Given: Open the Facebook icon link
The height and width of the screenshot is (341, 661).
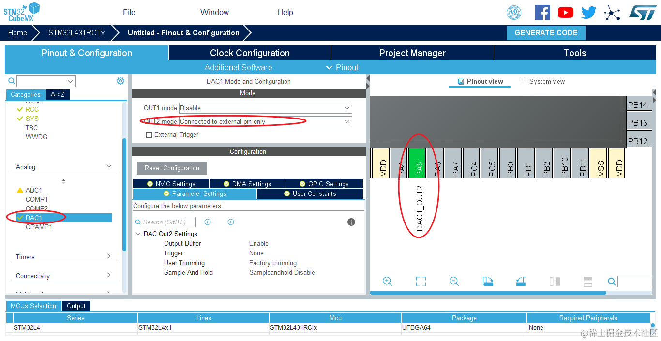Looking at the screenshot, I should pyautogui.click(x=542, y=13).
